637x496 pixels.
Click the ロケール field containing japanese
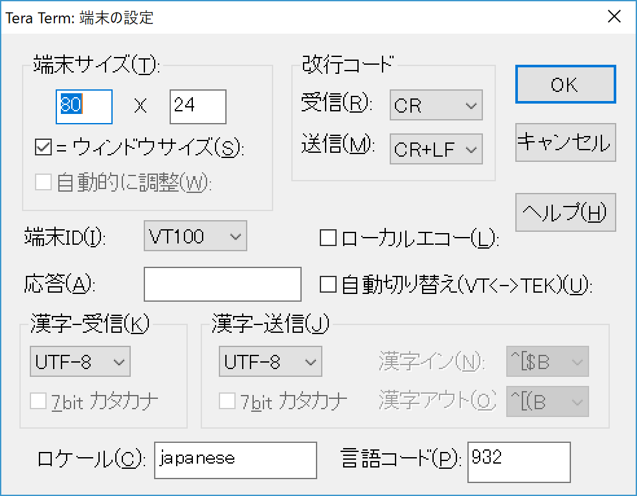[x=235, y=460]
